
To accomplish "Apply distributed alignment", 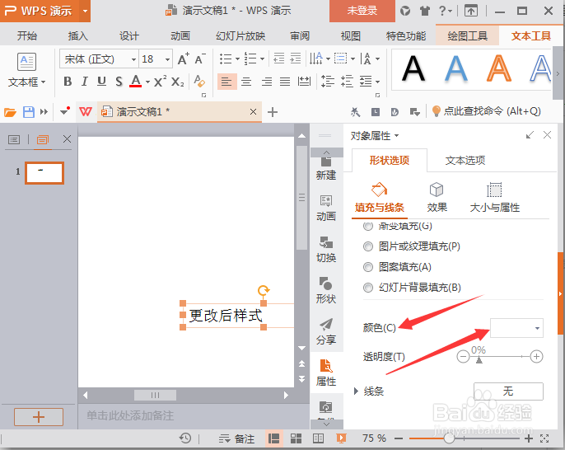I will [x=305, y=82].
